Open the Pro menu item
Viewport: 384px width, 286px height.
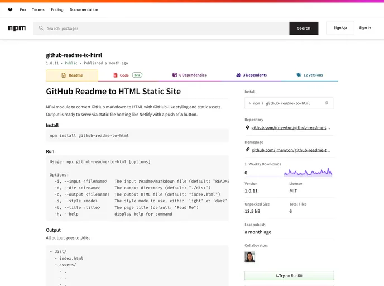23,10
